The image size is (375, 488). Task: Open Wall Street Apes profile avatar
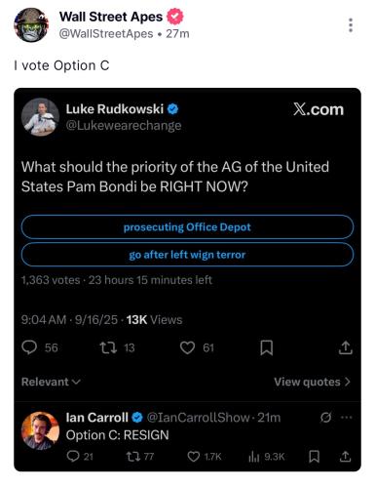pos(31,25)
